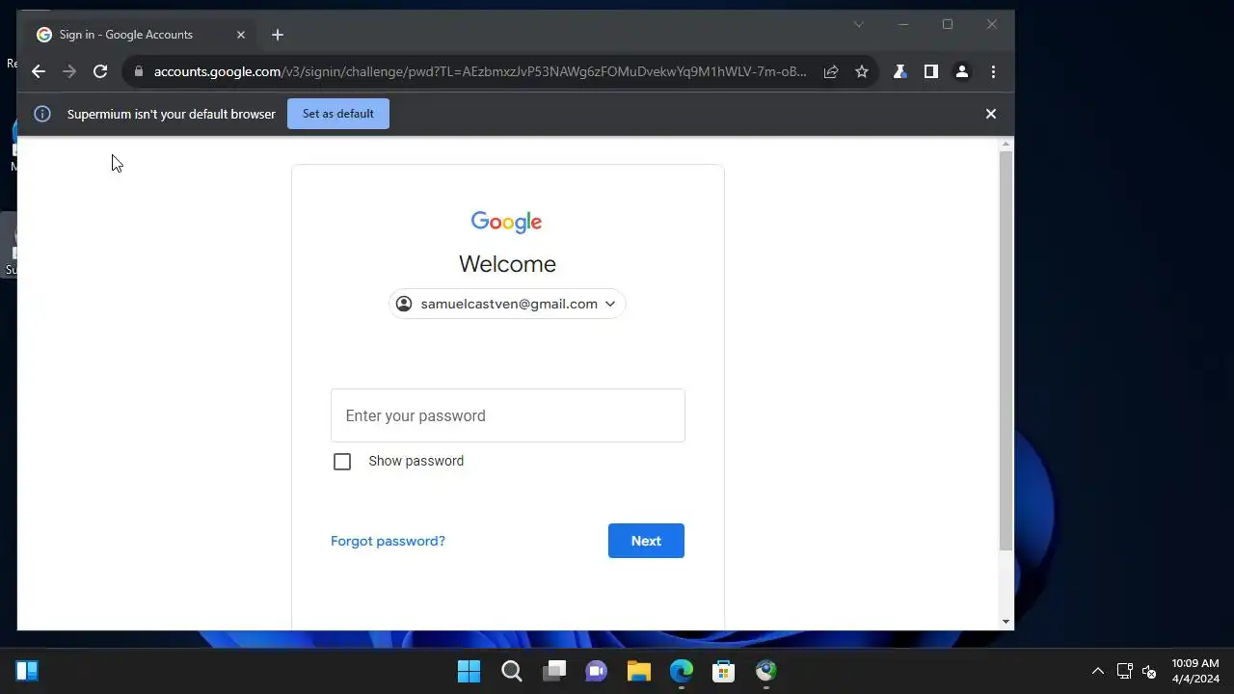Click the Next button

(646, 541)
